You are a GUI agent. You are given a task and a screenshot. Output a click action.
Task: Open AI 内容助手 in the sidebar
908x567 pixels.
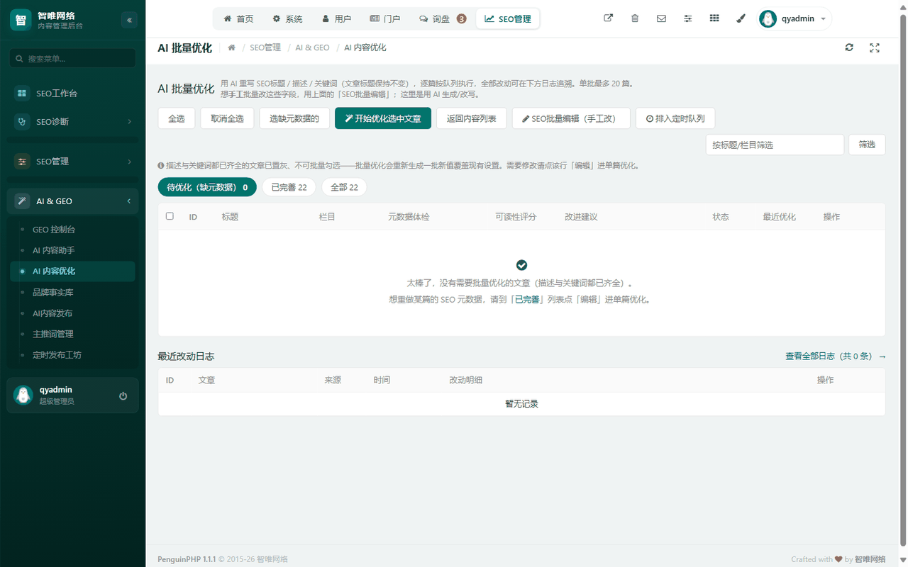click(72, 250)
